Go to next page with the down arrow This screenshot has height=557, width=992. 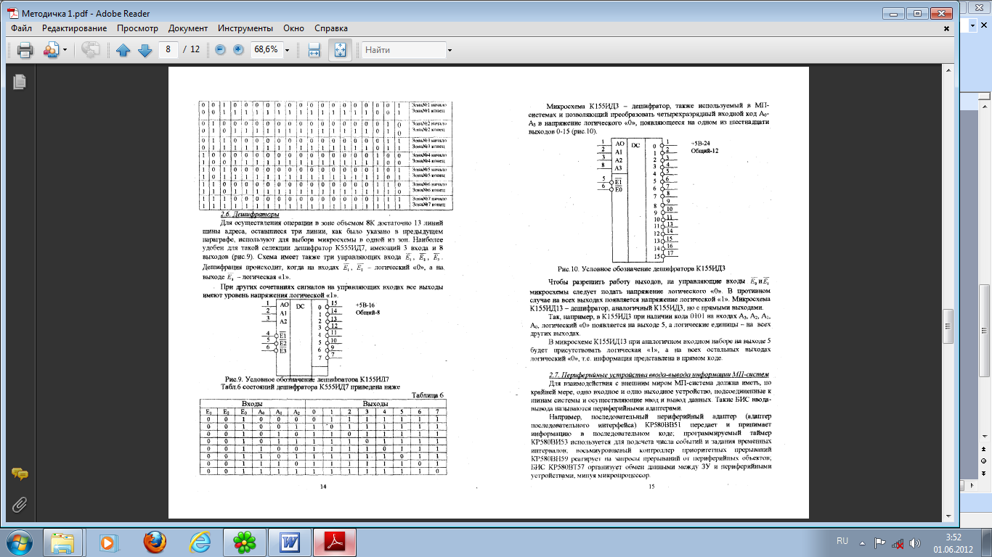(144, 50)
